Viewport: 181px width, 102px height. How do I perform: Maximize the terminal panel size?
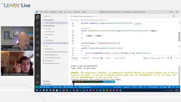tap(175, 58)
